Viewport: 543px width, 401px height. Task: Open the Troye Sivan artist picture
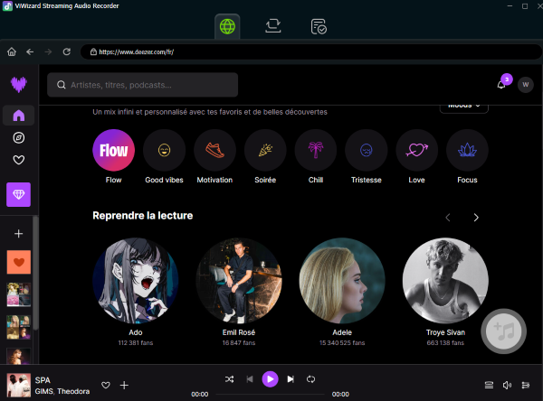point(445,280)
